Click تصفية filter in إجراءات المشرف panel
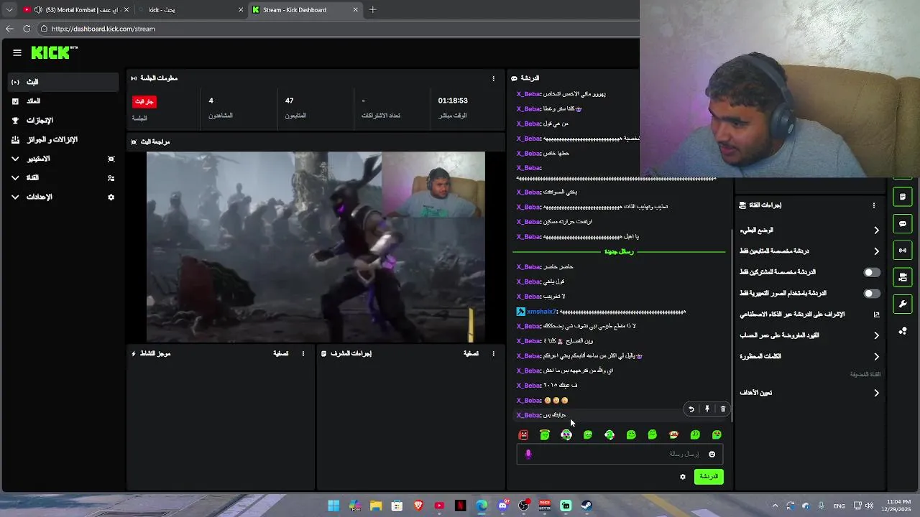The width and height of the screenshot is (920, 517). 471,353
